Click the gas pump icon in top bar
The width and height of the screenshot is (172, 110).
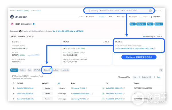click(32, 11)
